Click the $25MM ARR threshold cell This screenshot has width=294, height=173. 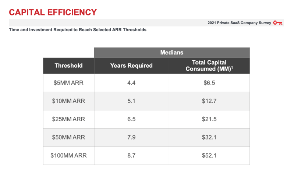point(69,119)
